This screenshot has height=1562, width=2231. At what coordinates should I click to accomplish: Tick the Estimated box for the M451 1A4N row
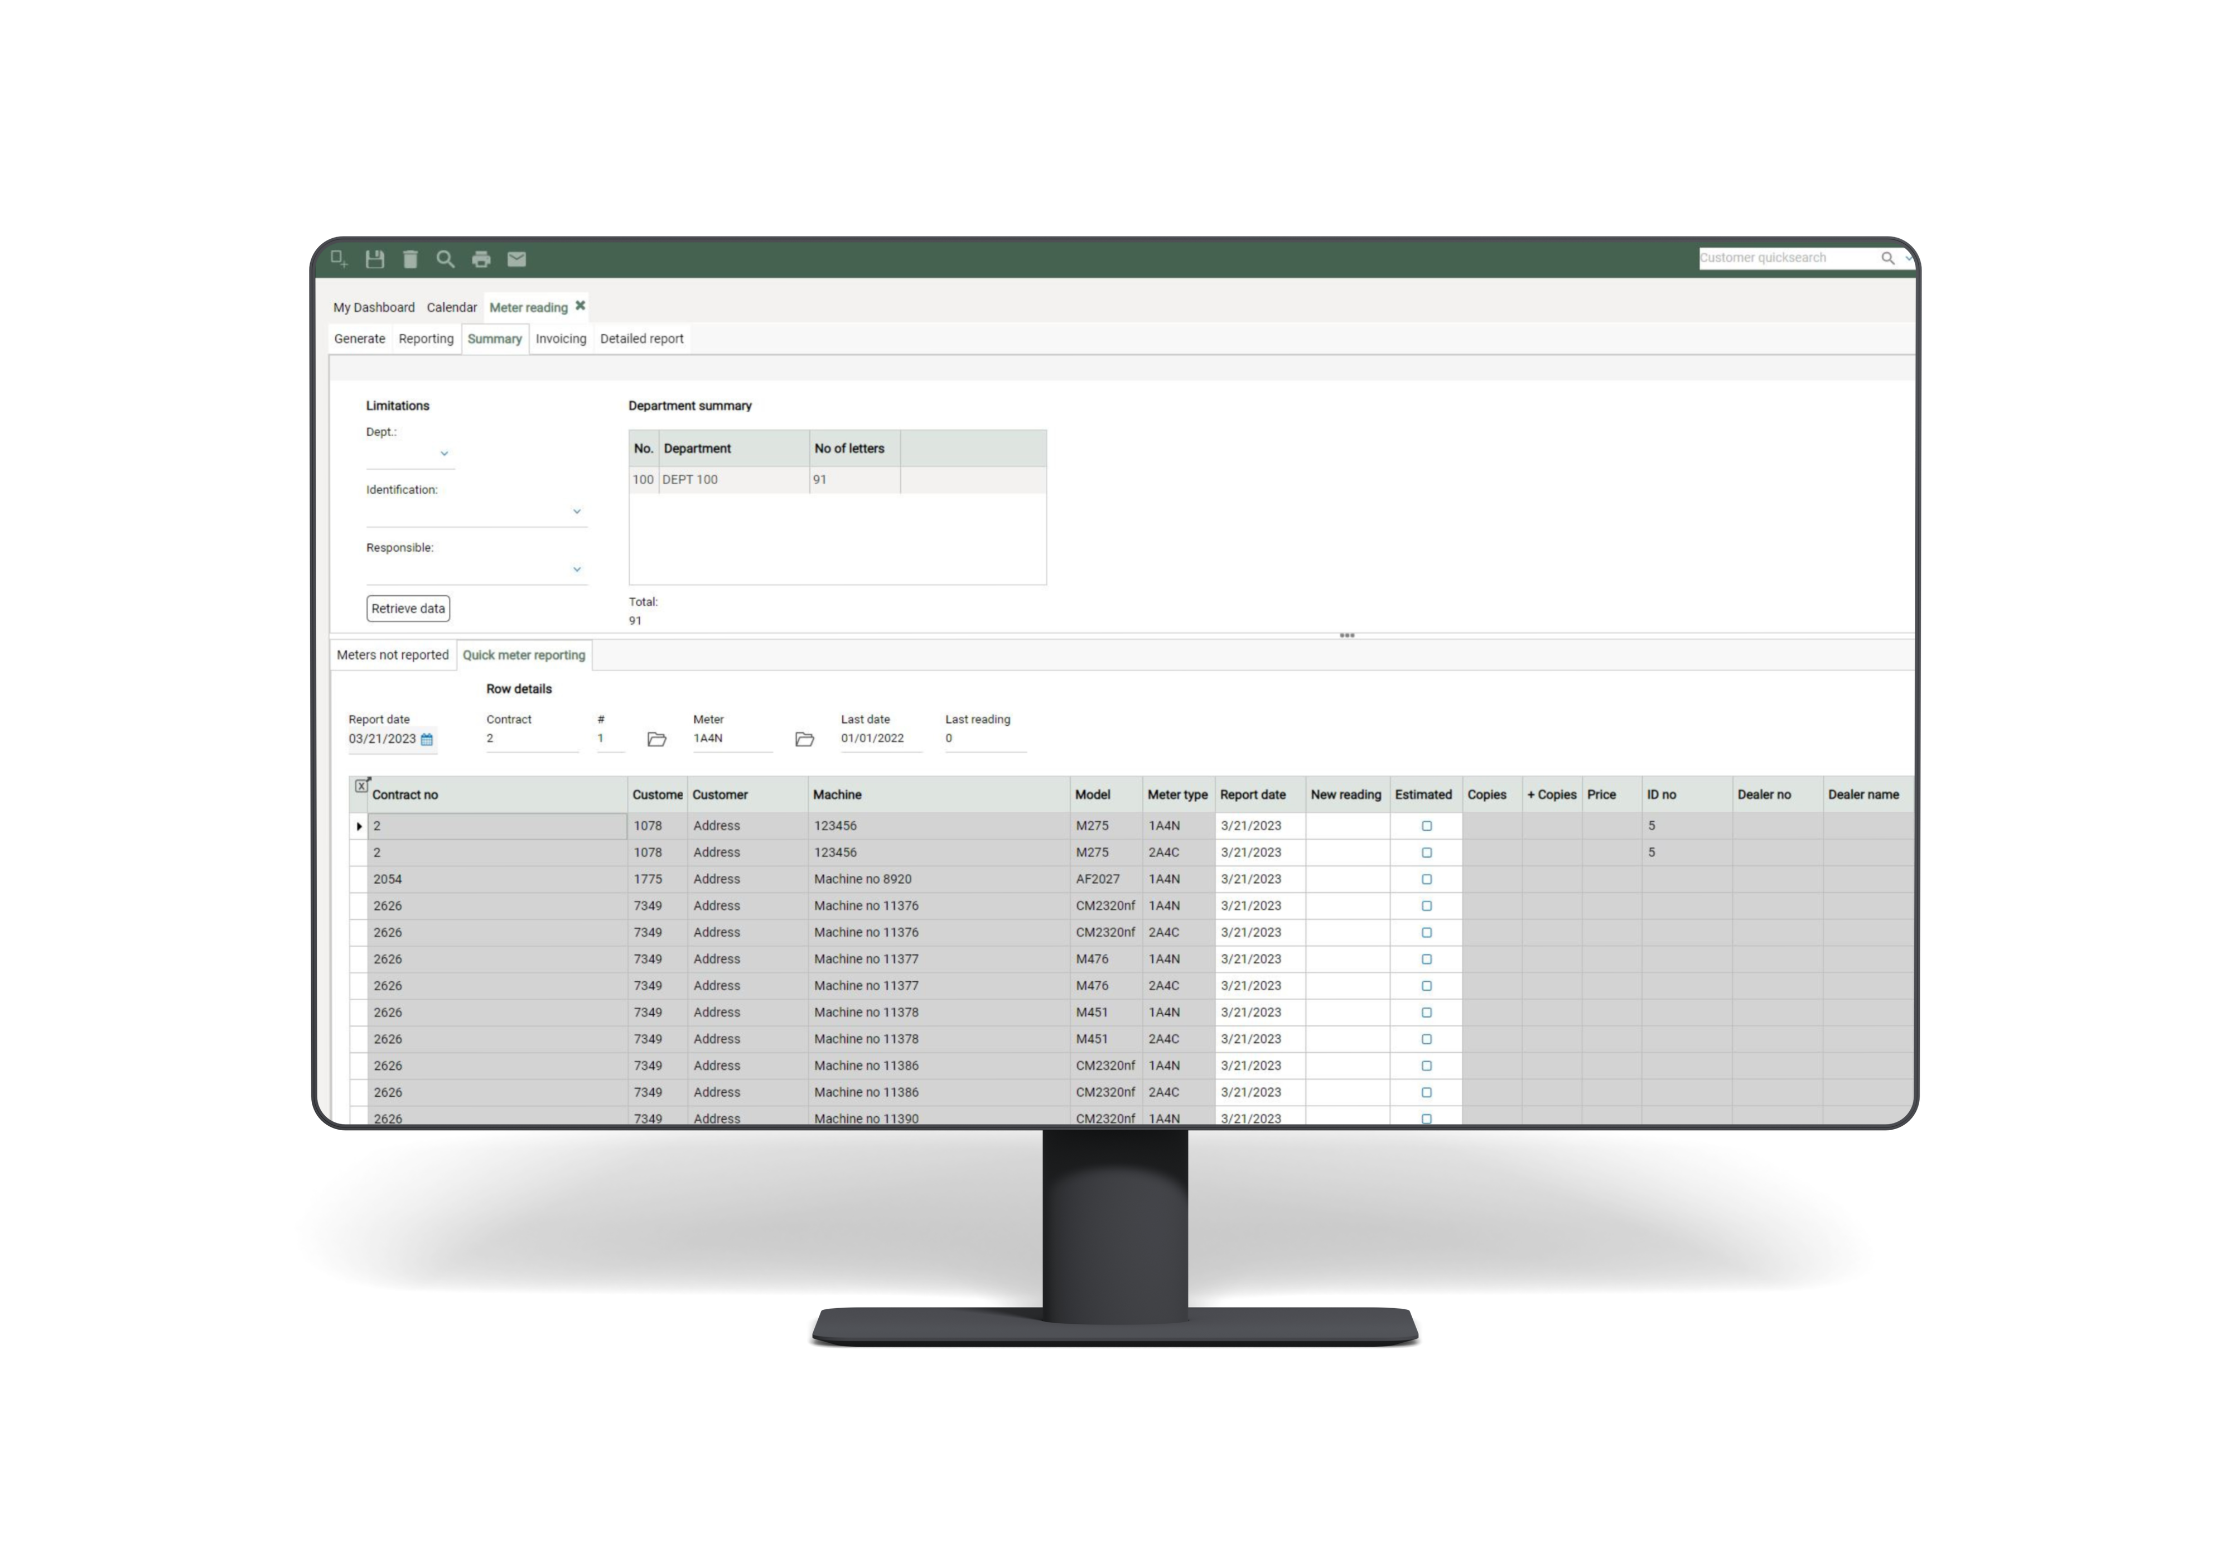(1426, 1012)
